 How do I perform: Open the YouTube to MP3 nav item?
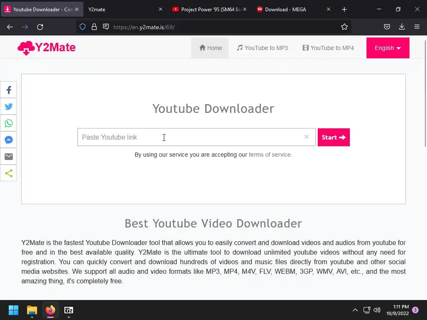tap(262, 48)
